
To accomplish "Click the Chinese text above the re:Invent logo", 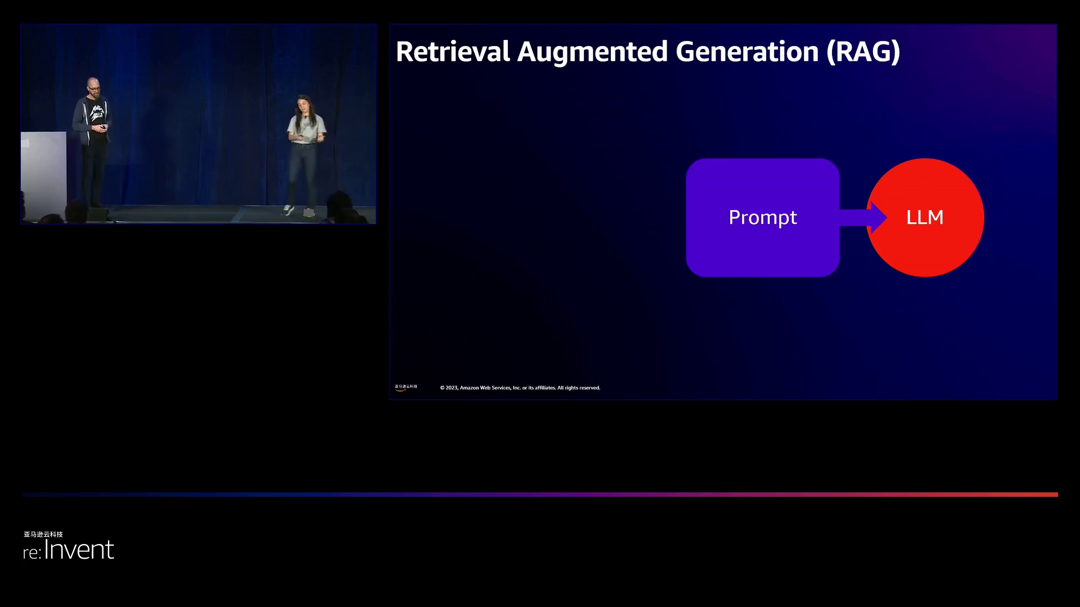I will (43, 534).
